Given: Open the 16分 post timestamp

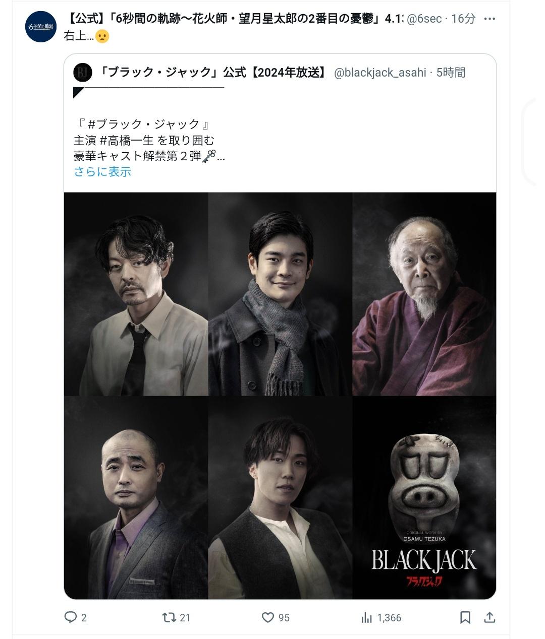Looking at the screenshot, I should (x=463, y=19).
